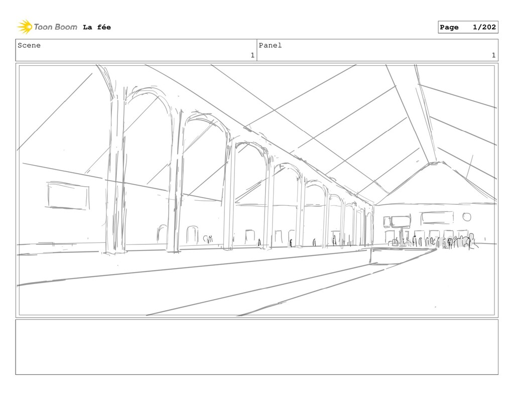
Task: Click the Toon Boom logo
Action: pos(47,27)
